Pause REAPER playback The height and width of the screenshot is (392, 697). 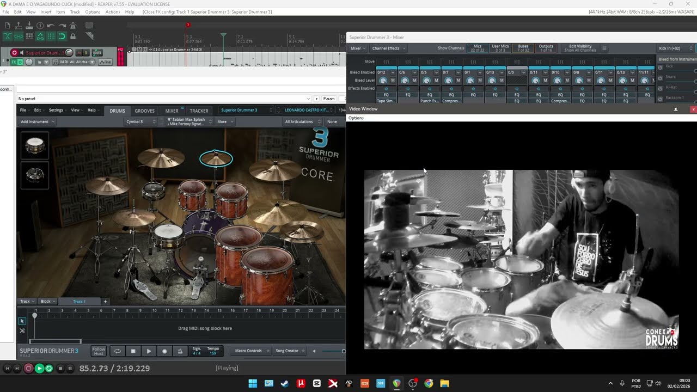point(70,369)
